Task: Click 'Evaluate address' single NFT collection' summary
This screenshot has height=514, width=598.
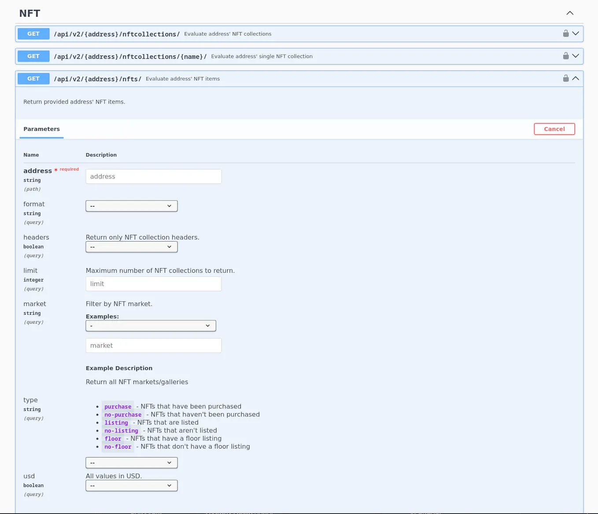Action: pos(262,56)
